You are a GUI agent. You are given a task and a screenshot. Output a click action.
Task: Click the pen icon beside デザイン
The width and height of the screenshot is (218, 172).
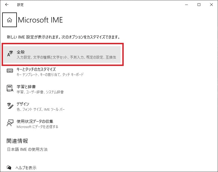click(10, 106)
